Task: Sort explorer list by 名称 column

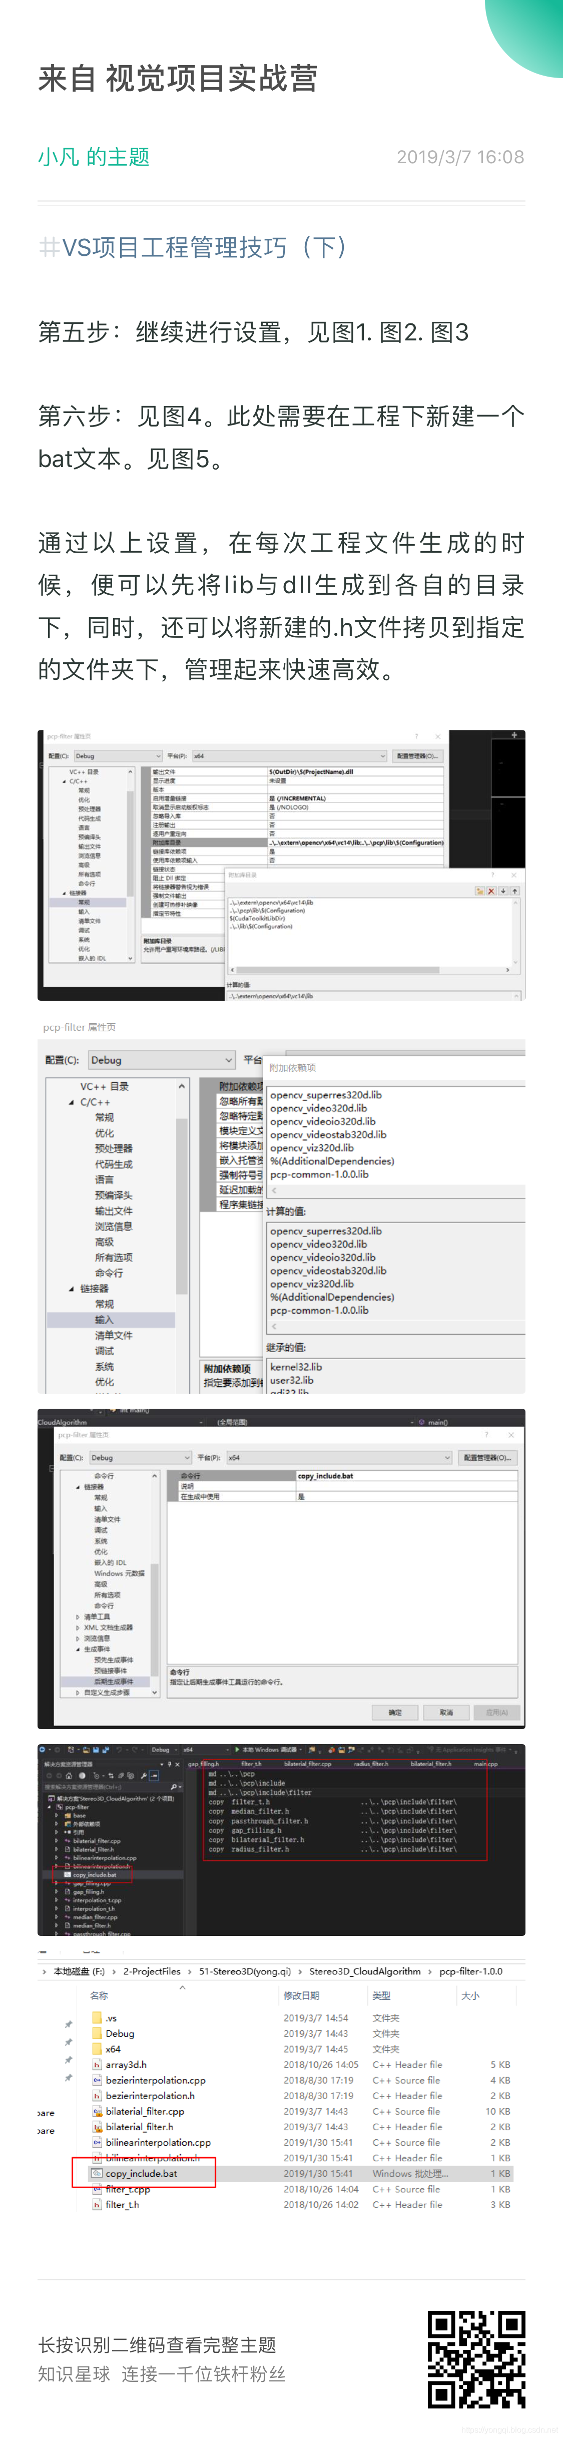Action: [100, 1995]
